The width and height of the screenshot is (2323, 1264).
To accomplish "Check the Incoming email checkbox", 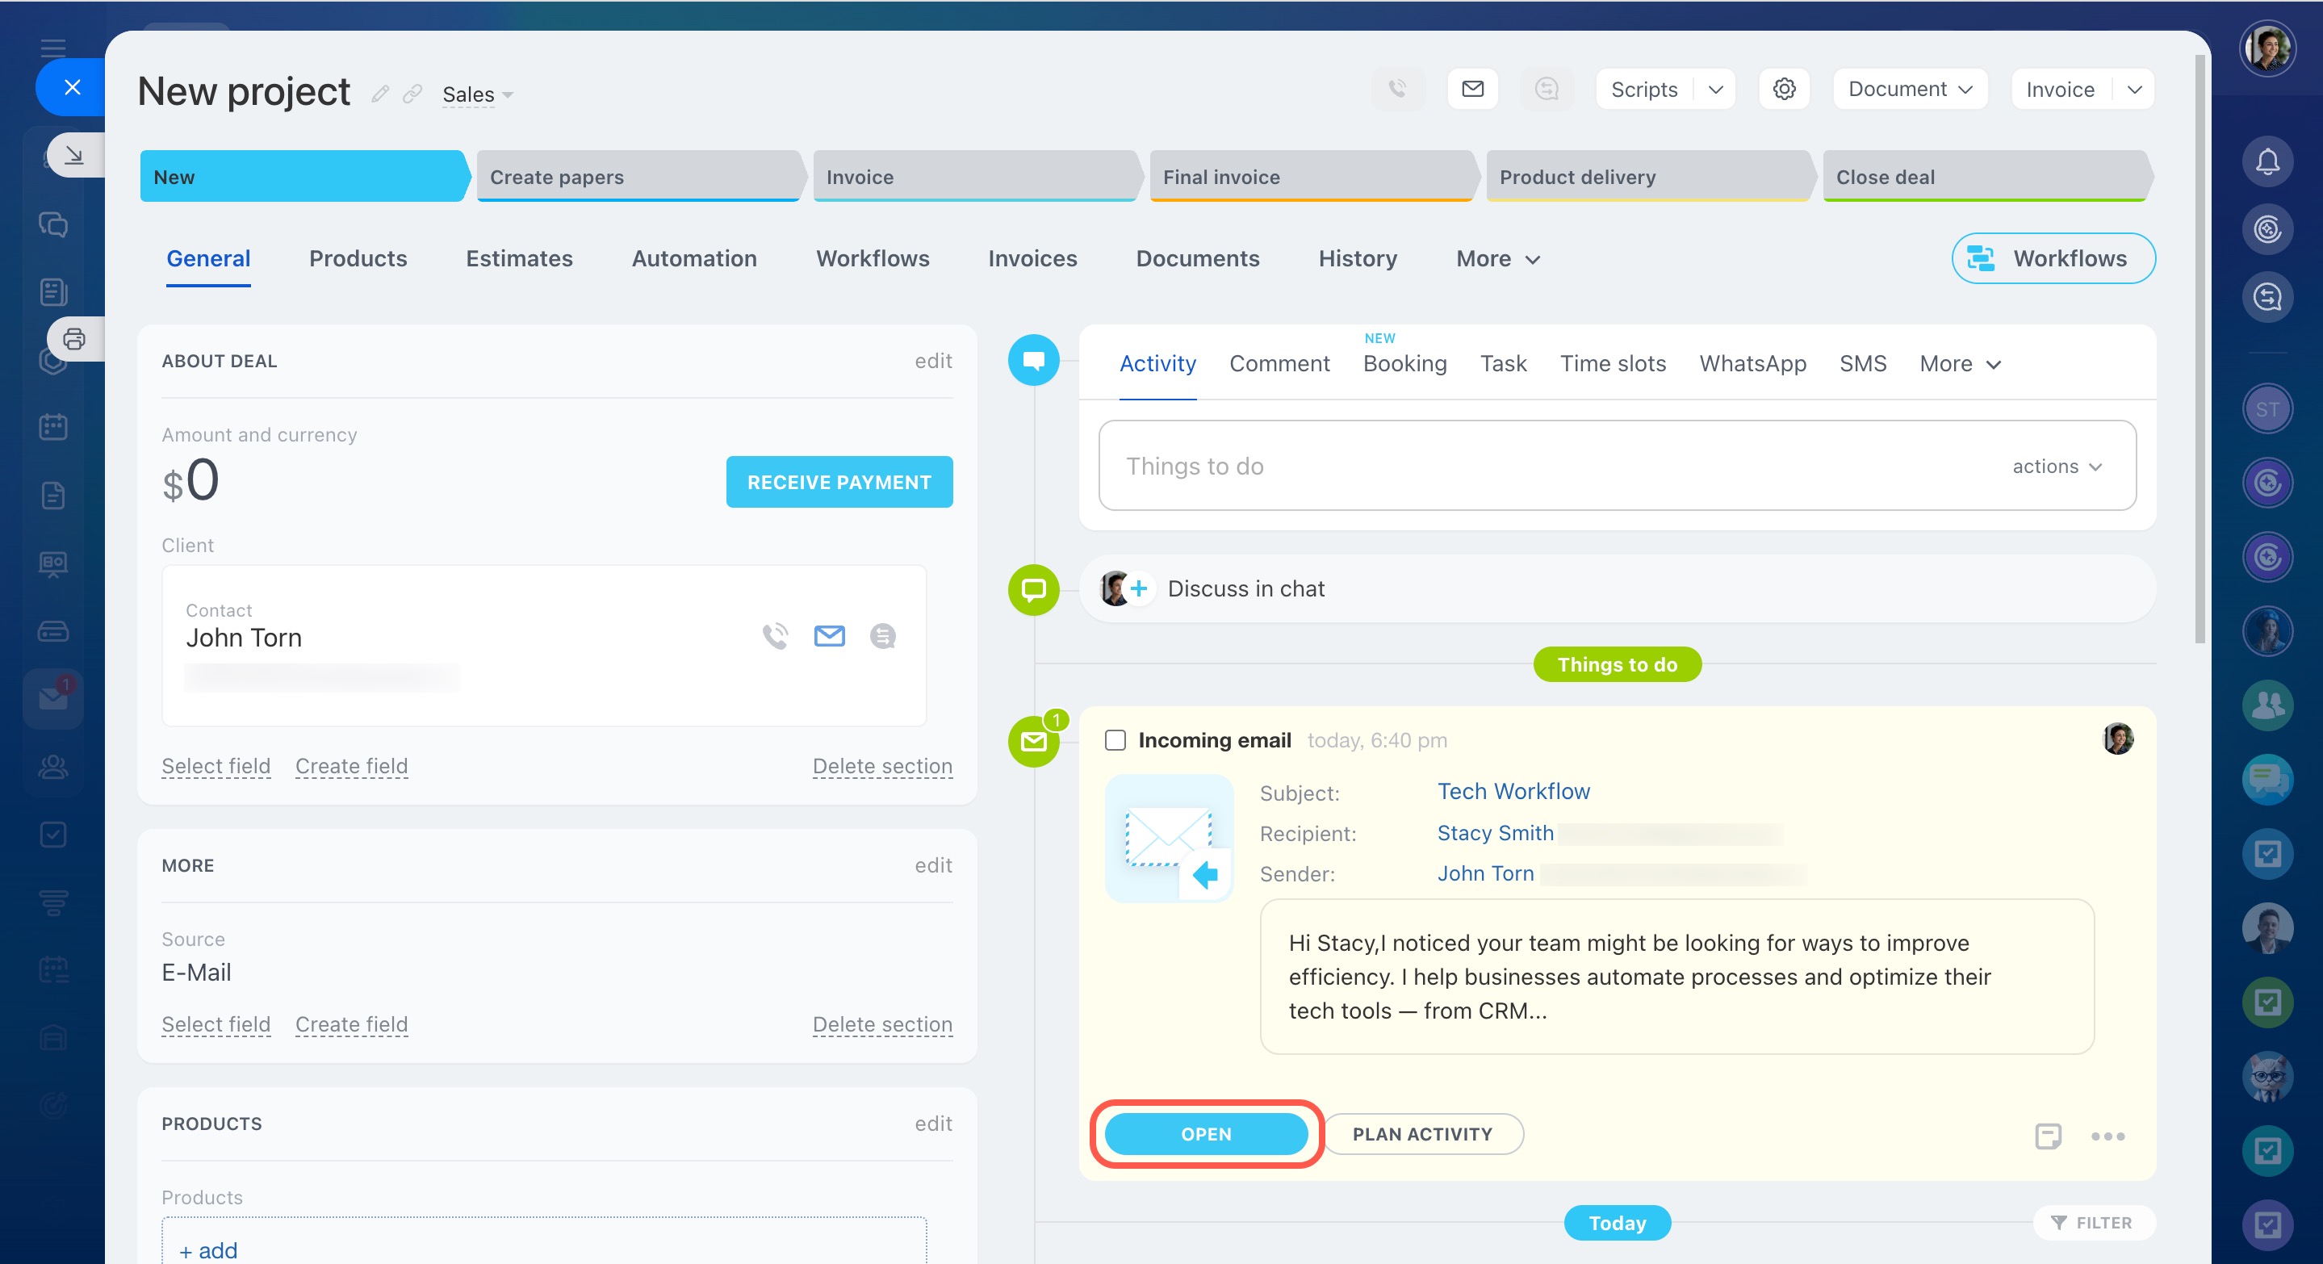I will pos(1115,740).
